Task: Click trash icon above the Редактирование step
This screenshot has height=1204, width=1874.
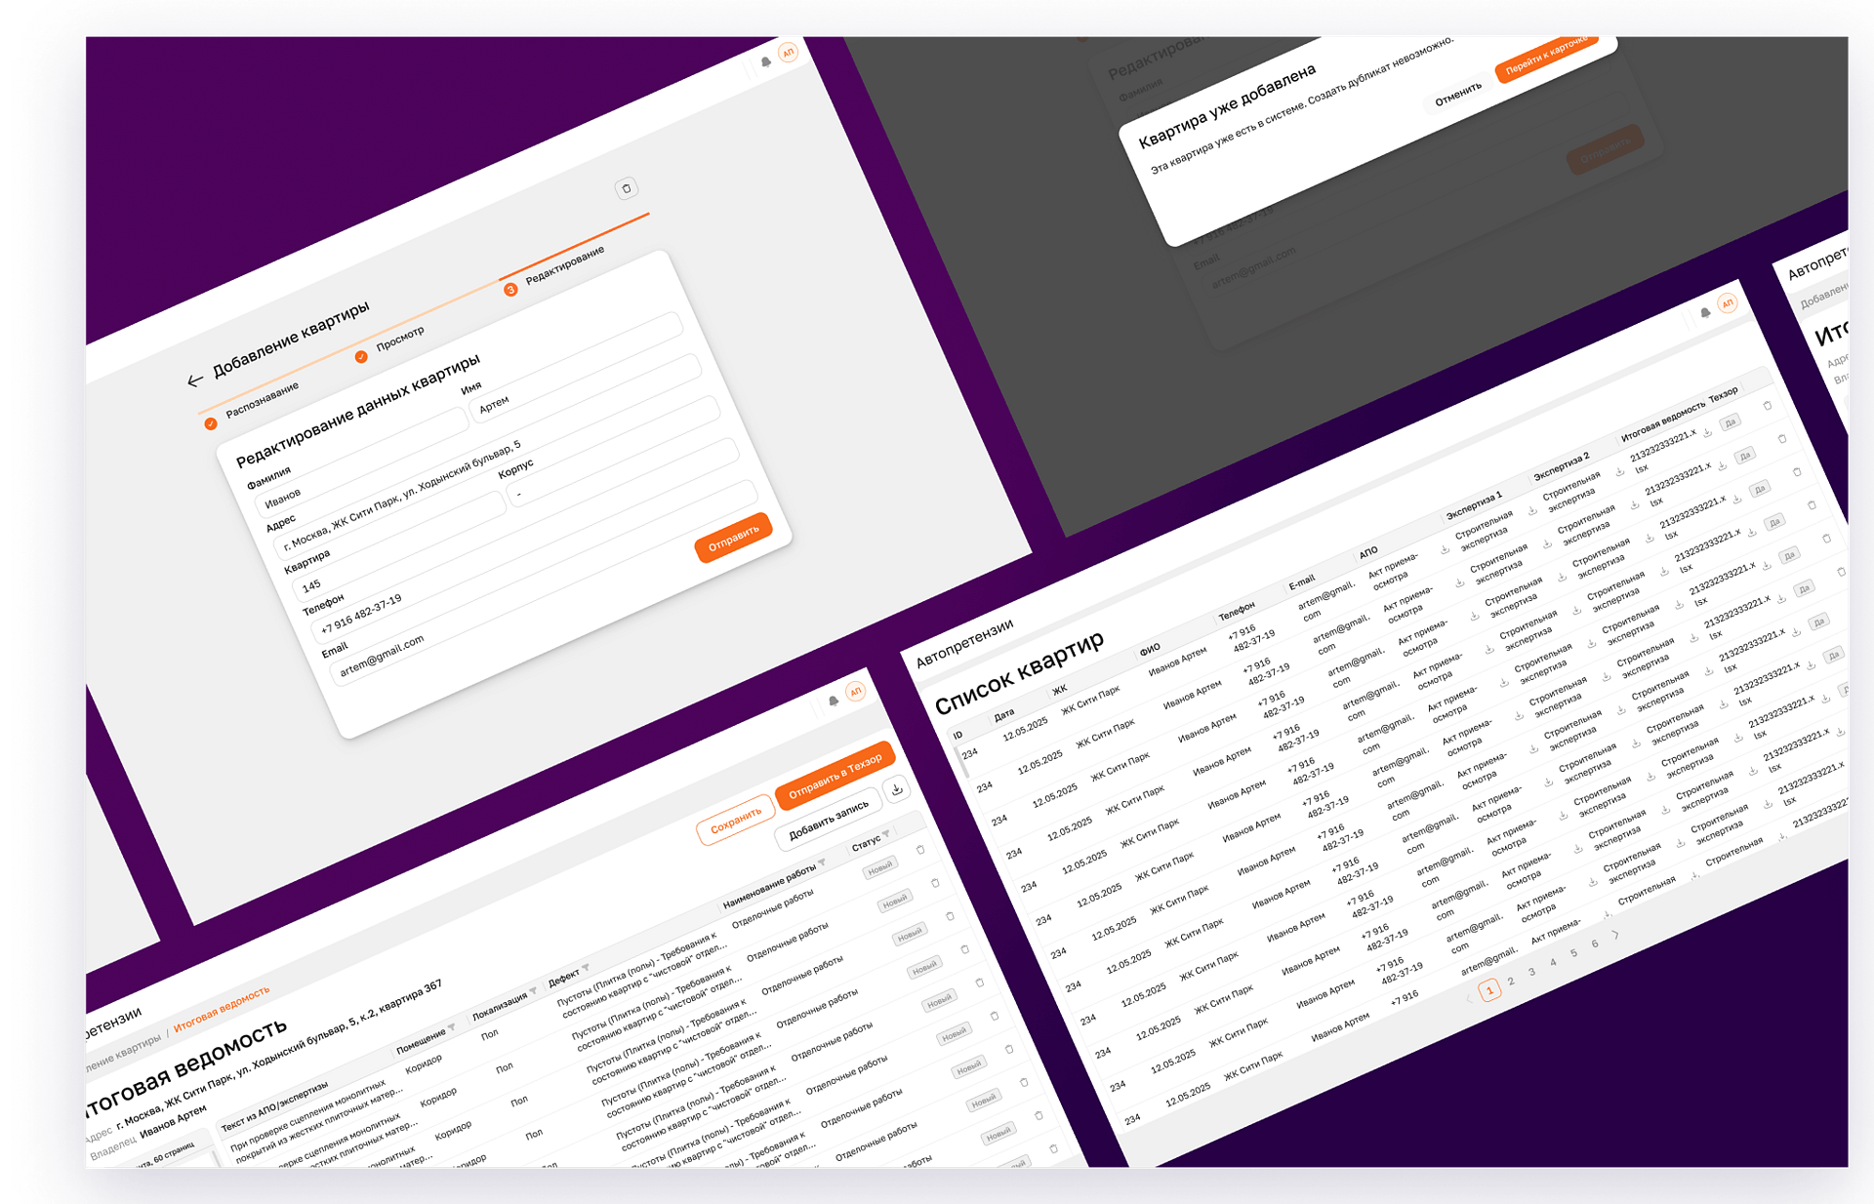Action: pyautogui.click(x=627, y=188)
